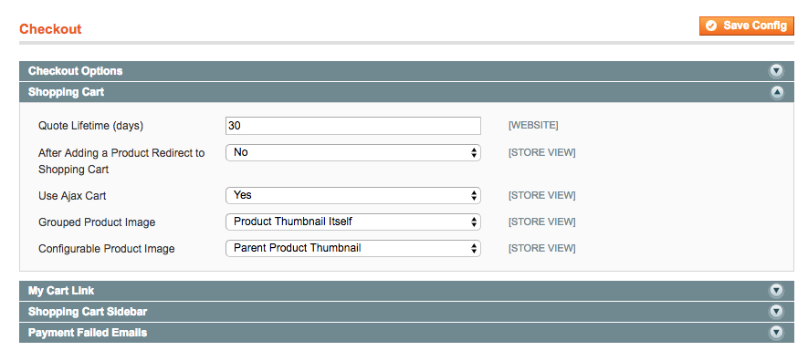Expand Checkout Options arrow icon

tap(776, 71)
